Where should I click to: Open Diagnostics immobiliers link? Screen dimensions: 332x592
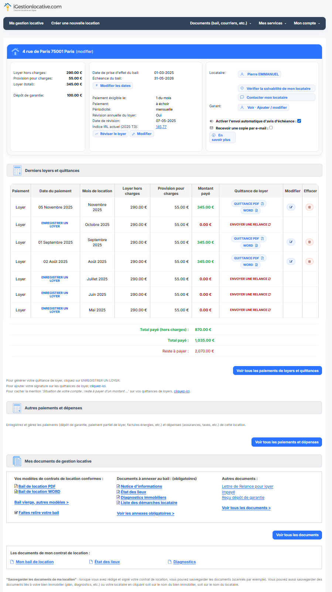(143, 498)
